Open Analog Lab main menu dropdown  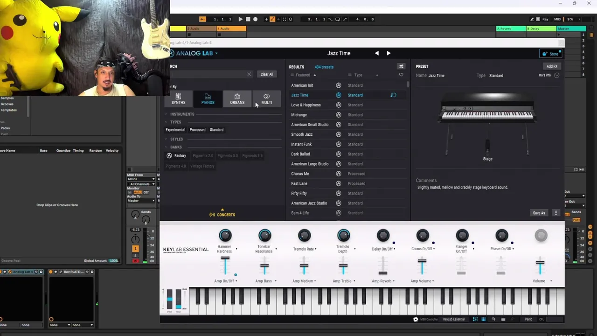216,53
